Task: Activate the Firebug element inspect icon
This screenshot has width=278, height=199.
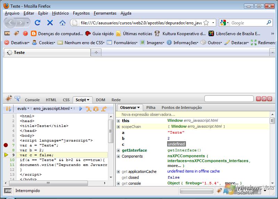Action: tap(17, 98)
